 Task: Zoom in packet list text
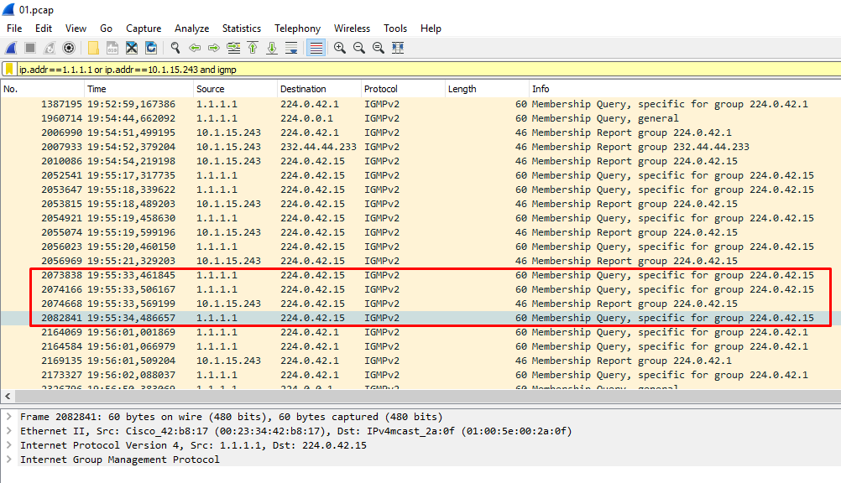click(340, 48)
